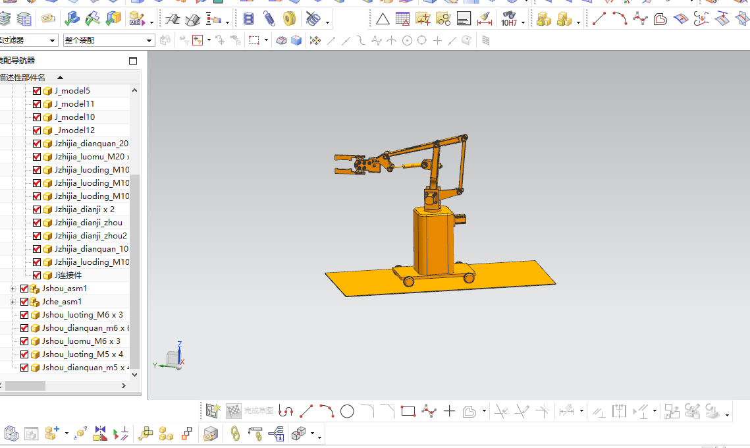This screenshot has width=750, height=448.
Task: Open dropdown arrow next to delete spring icon
Action: (x=328, y=22)
